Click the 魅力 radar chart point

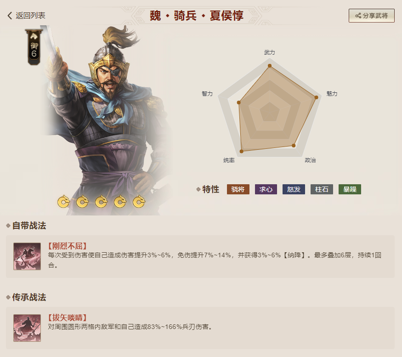pyautogui.click(x=316, y=97)
